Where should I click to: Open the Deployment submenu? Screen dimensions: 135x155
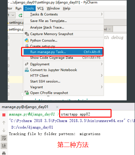(x=64, y=64)
